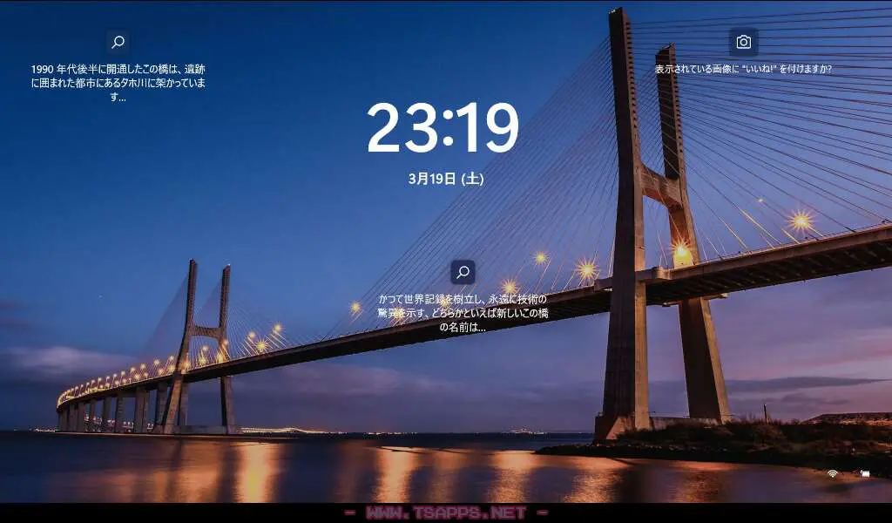Click the Wi-Fi signal in the corner

coord(833,474)
